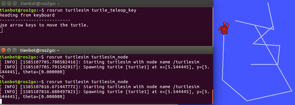Click the ^C interrupt line in the bottom terminal
295x105 pixels.
tap(2, 77)
